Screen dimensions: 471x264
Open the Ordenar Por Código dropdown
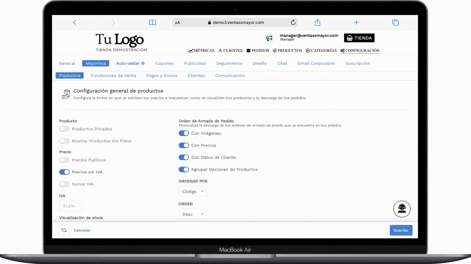coord(193,191)
